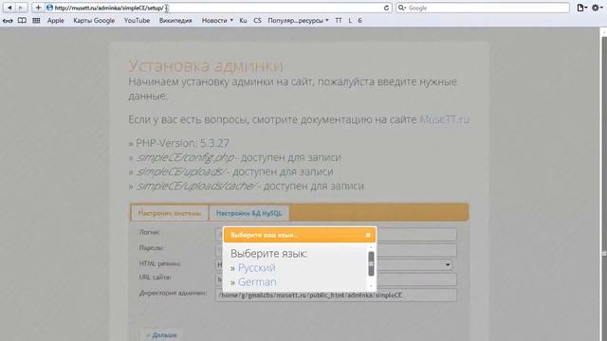Click the Google search magnifier icon
The image size is (607, 341).
tap(402, 8)
